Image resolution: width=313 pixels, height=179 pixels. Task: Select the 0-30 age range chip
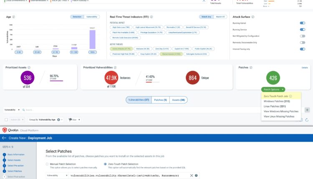[19, 52]
